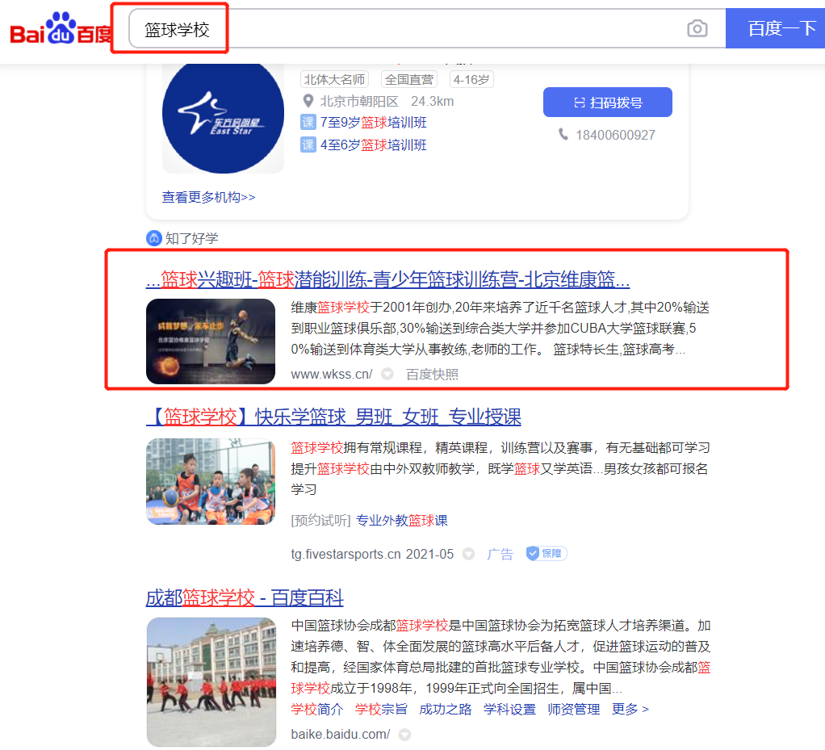Click the kids playing basketball thumbnail

211,482
